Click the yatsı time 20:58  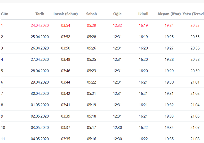(x=195, y=59)
